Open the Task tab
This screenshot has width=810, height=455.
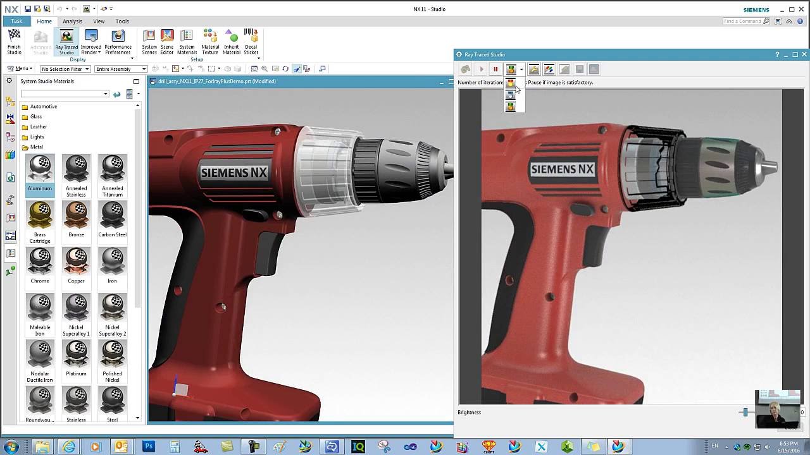pyautogui.click(x=16, y=21)
